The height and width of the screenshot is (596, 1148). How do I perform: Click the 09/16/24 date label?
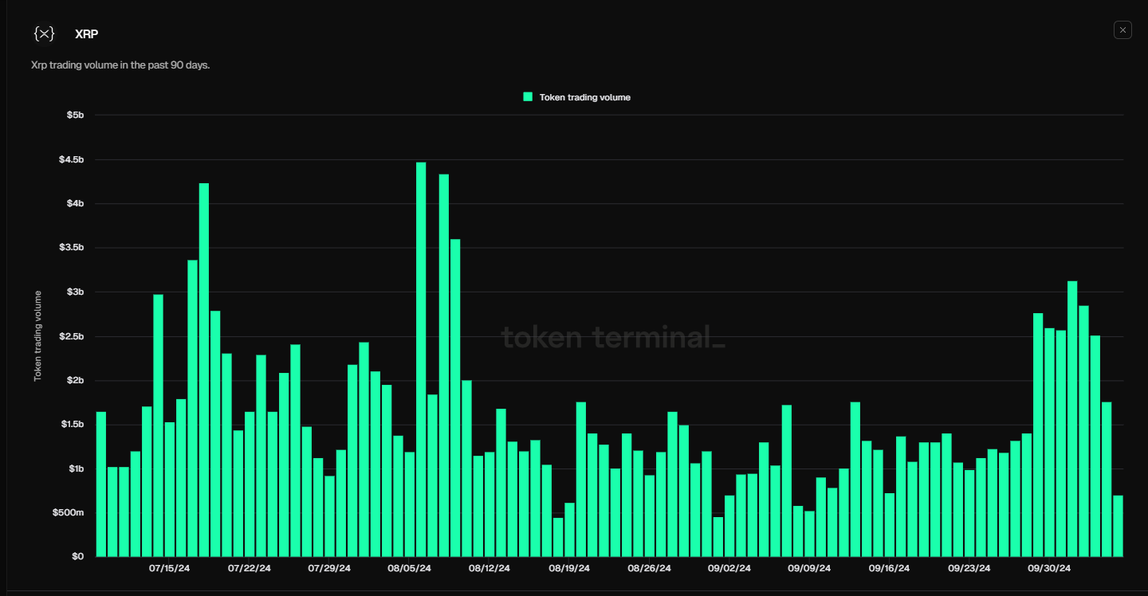pos(889,568)
